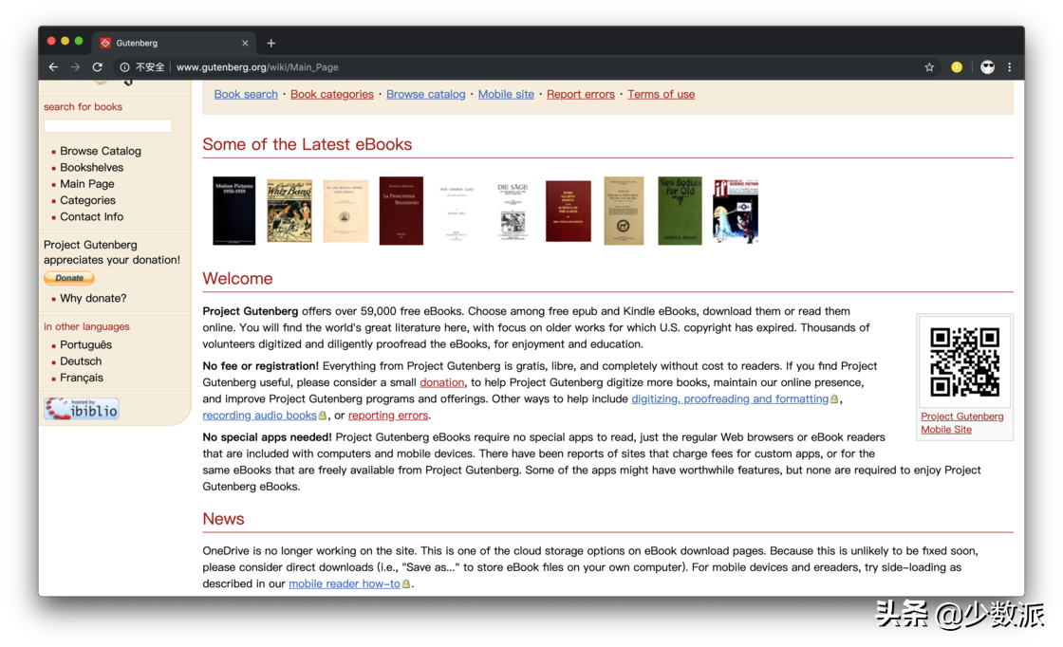The image size is (1063, 647).
Task: Open Bookshelves in sidebar
Action: (x=91, y=167)
